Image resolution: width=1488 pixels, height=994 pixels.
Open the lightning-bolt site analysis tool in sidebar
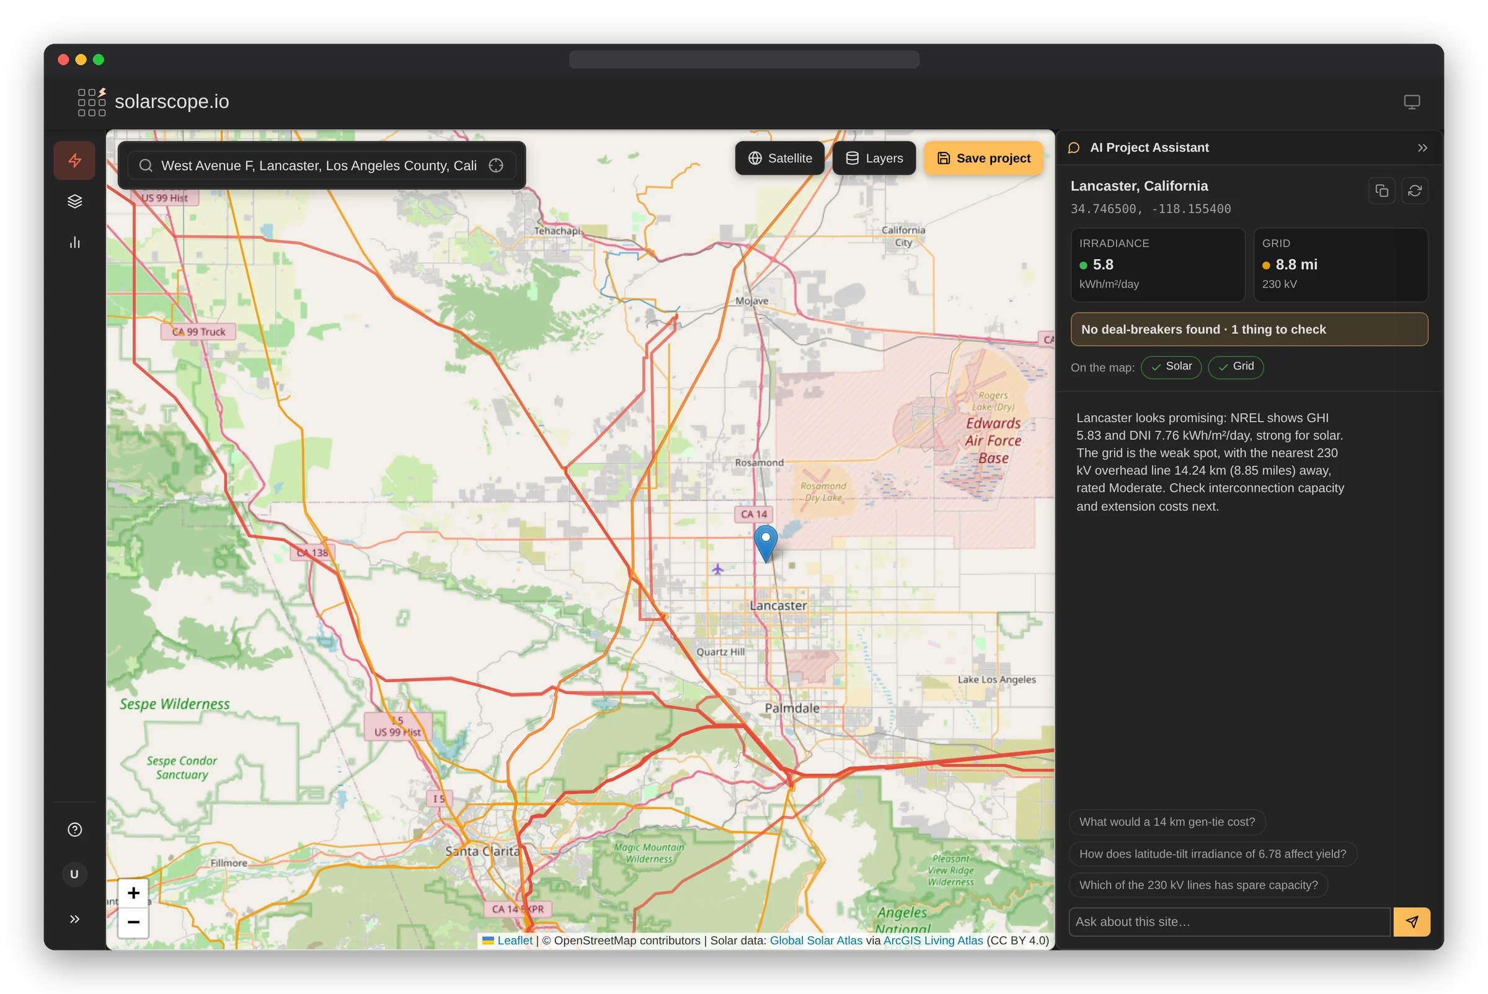(75, 161)
